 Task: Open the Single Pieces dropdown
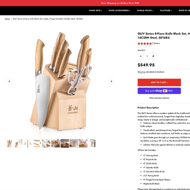coord(145,10)
